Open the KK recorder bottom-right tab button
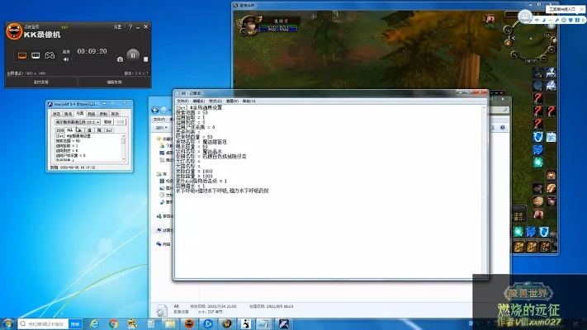Image resolution: width=587 pixels, height=330 pixels. [115, 82]
